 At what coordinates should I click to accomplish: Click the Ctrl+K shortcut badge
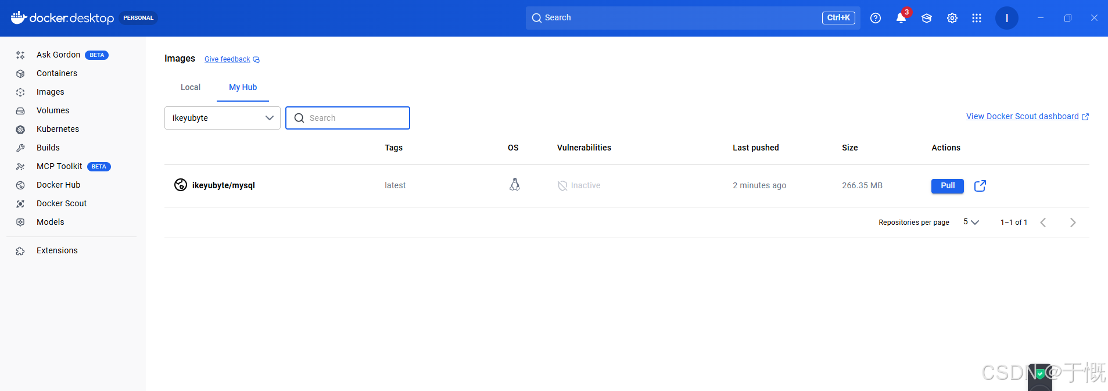(x=838, y=18)
